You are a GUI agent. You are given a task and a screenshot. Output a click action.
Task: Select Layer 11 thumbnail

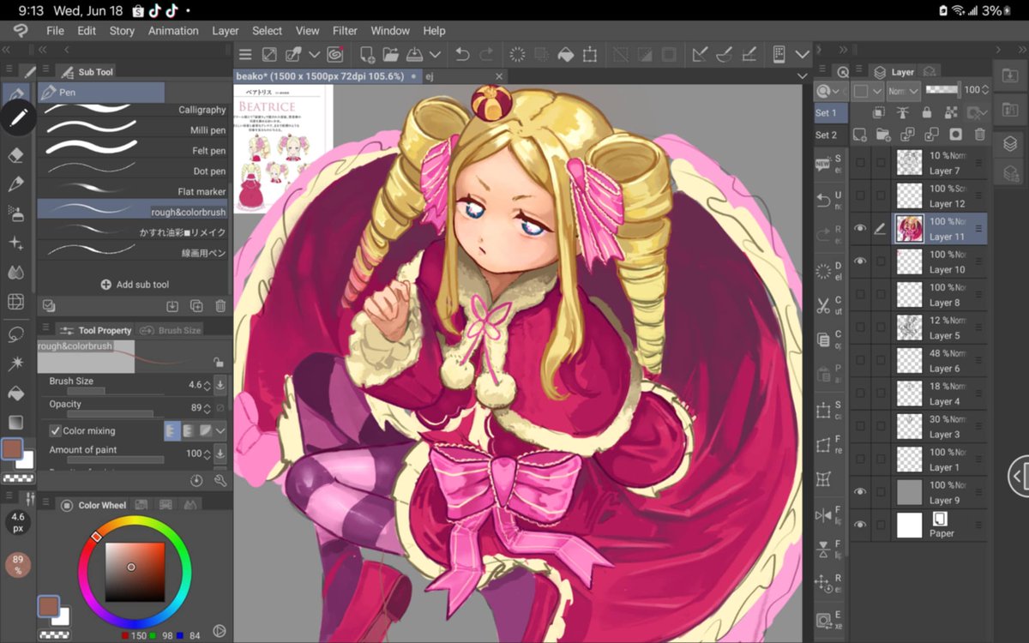tap(909, 229)
